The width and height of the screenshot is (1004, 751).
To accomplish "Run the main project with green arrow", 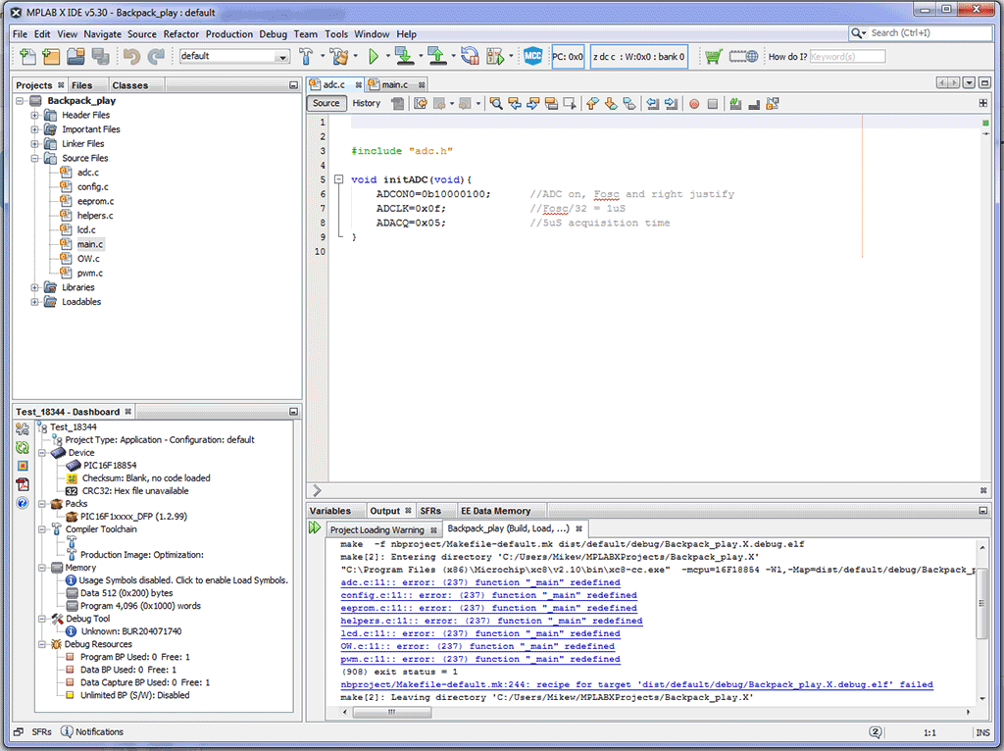I will tap(374, 56).
